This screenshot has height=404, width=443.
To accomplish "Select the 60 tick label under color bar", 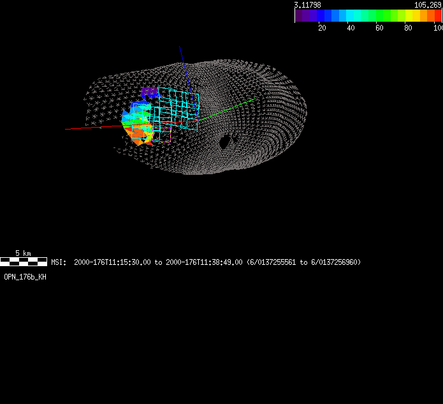I will pyautogui.click(x=379, y=27).
